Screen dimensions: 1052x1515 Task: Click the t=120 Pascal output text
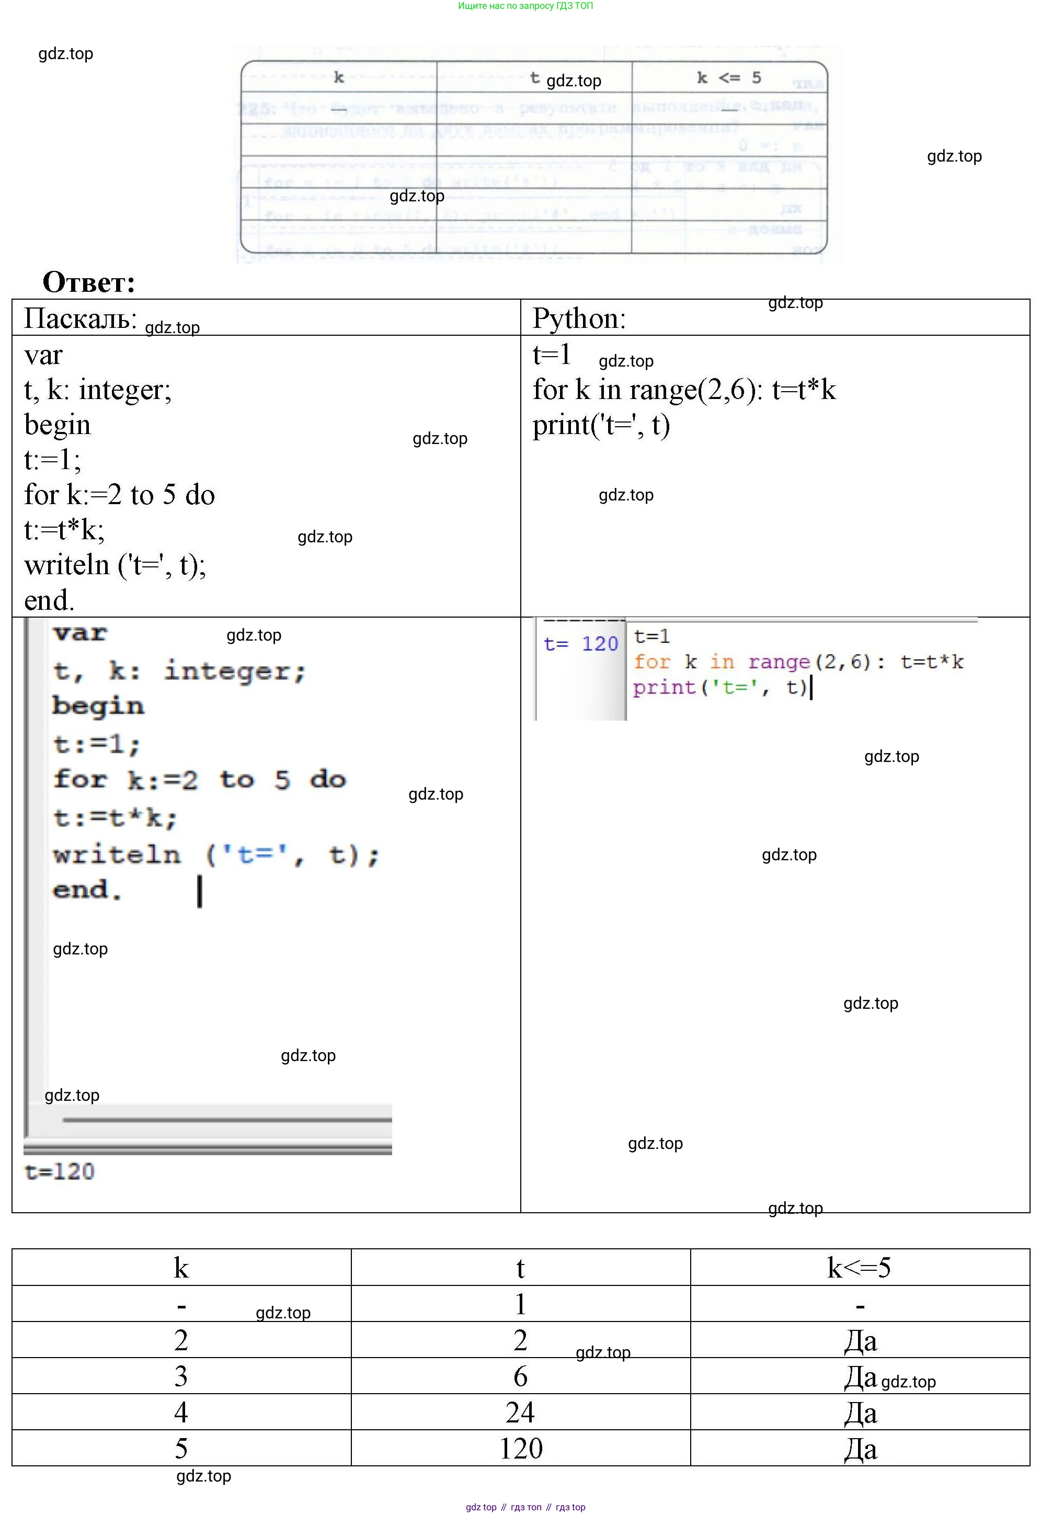(x=59, y=1171)
